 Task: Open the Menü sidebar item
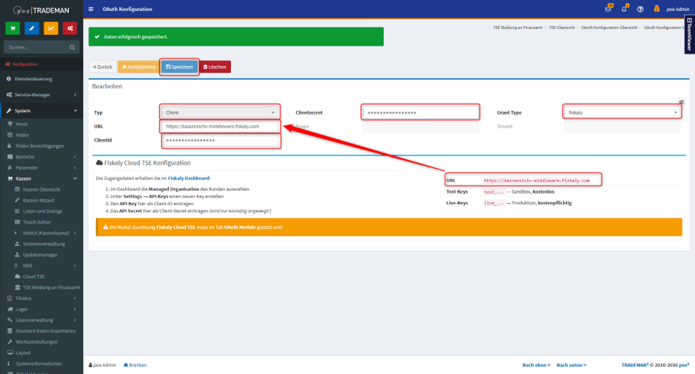tap(41, 124)
